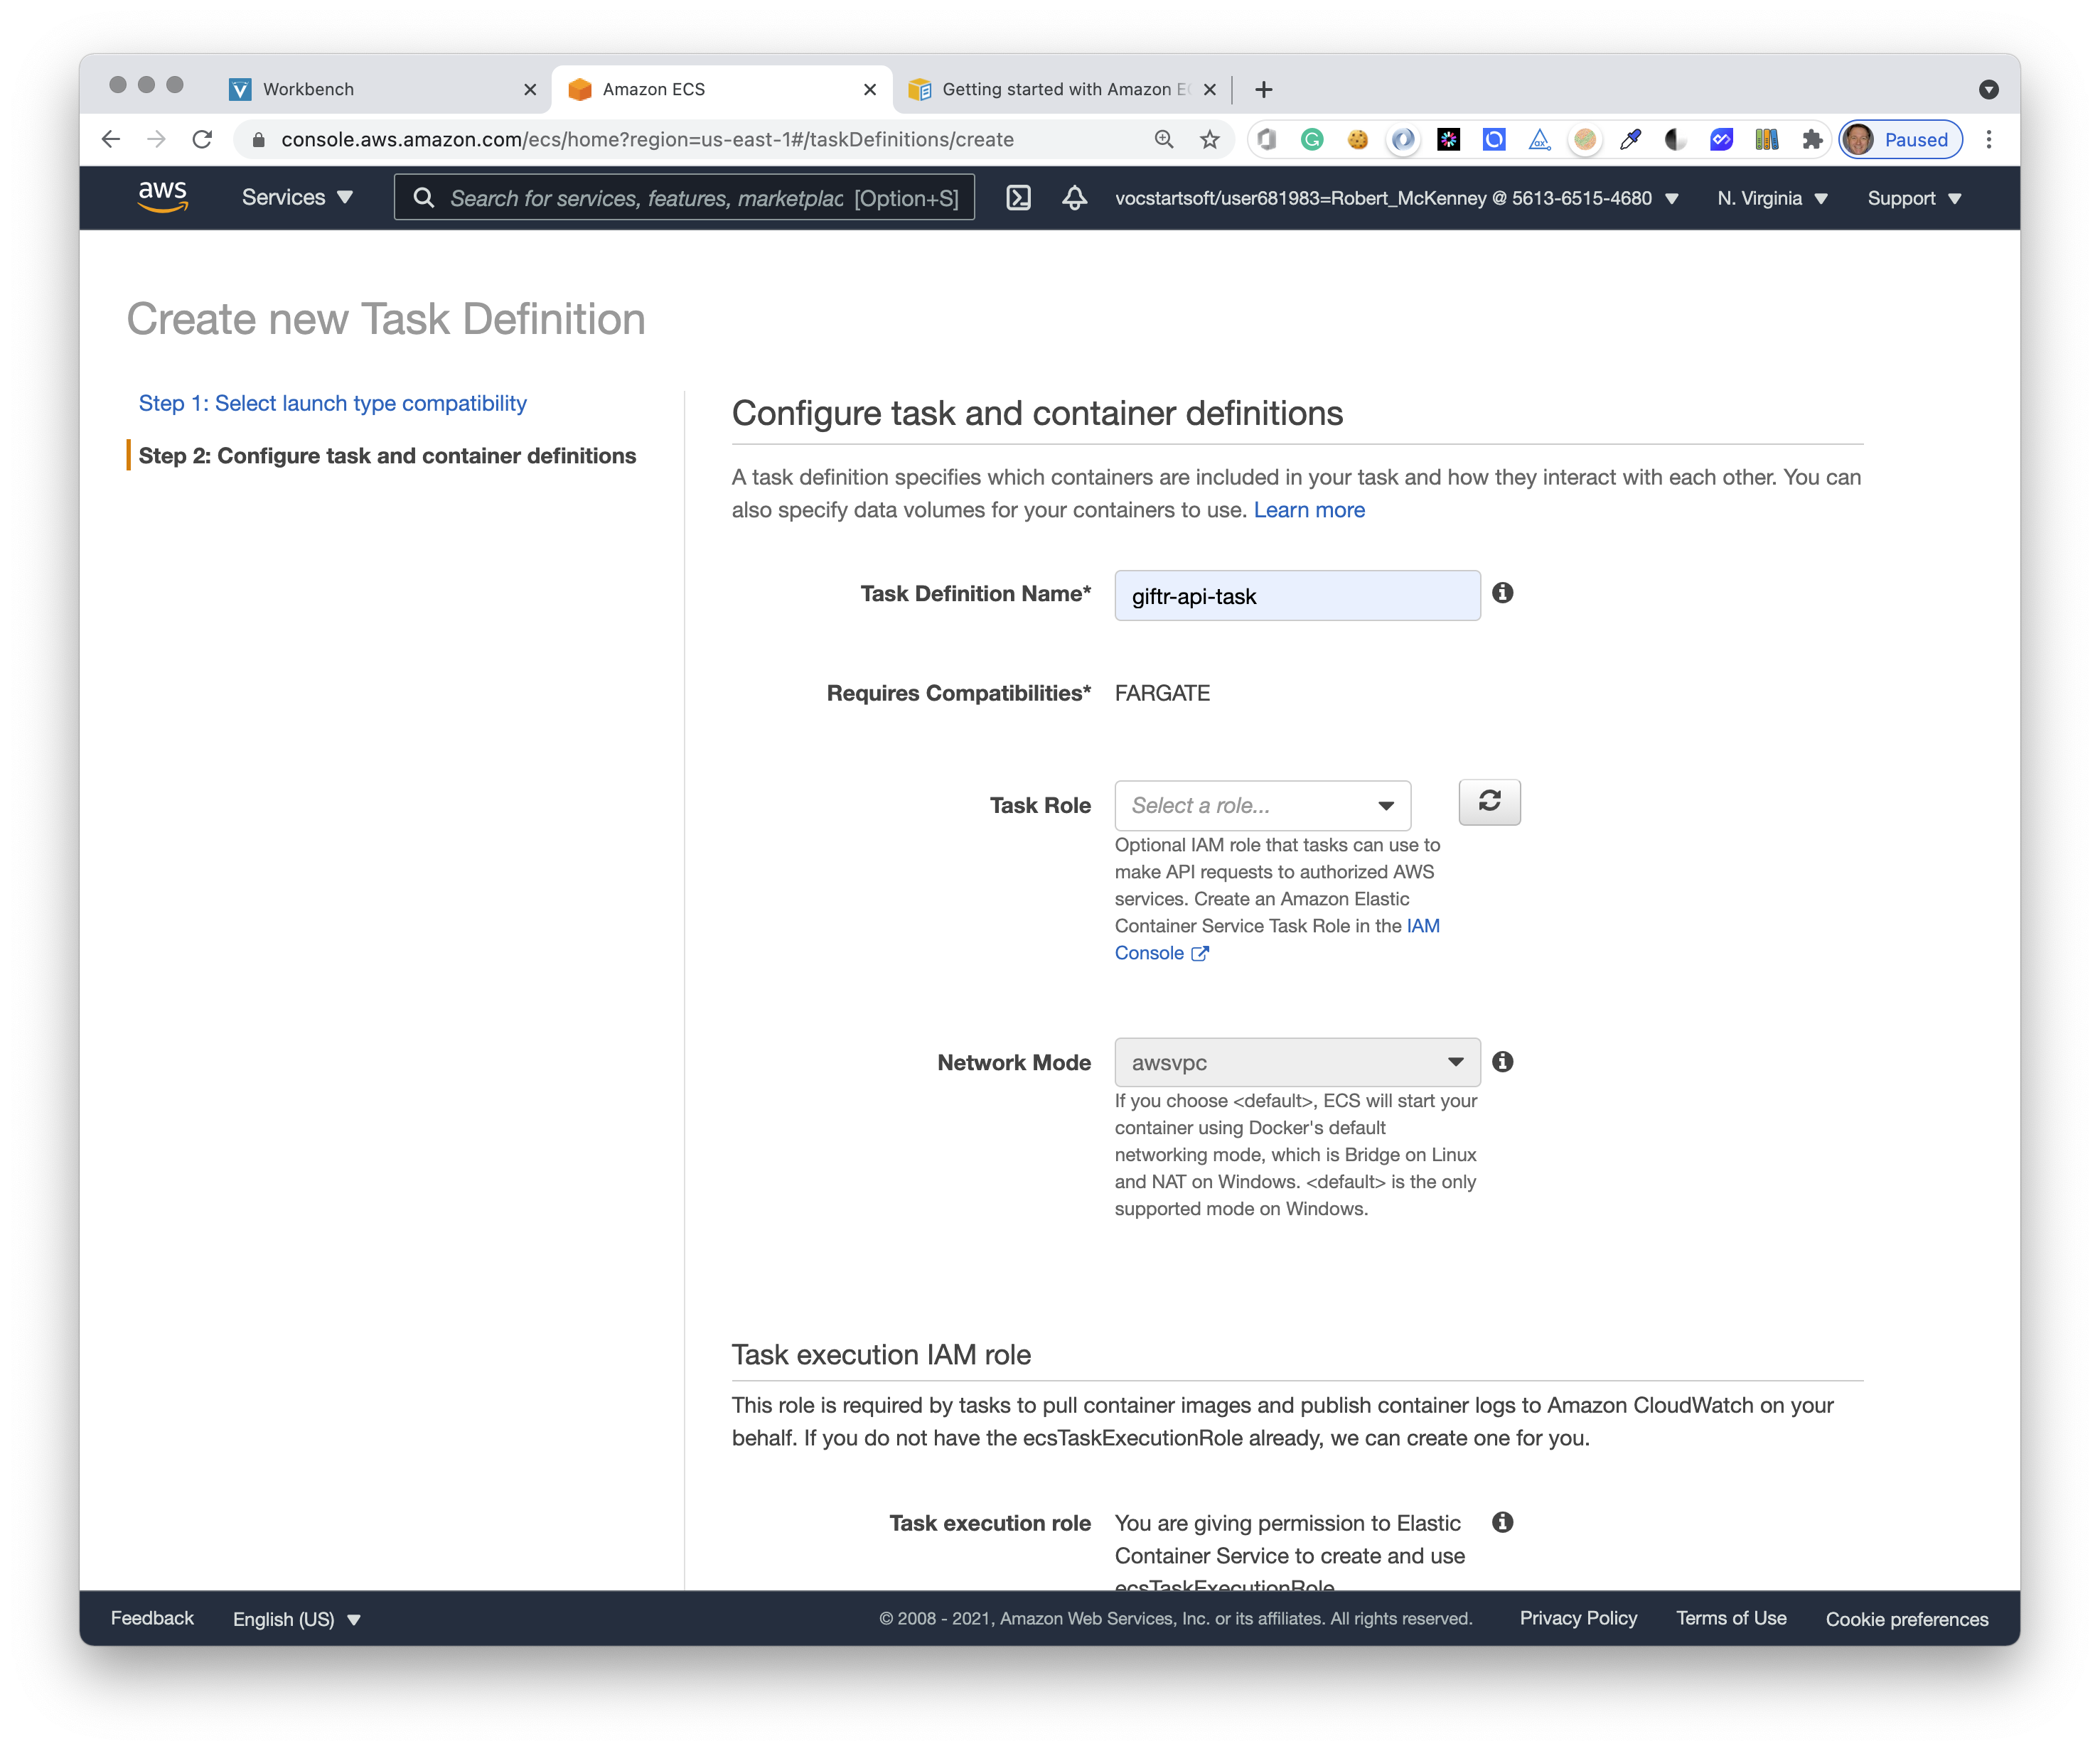Screen dimensions: 2100x1751
Task: Go back to previous page
Action: click(x=111, y=140)
